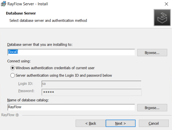Click the 'Database Server' heading
172x130 pixels.
pos(21,13)
